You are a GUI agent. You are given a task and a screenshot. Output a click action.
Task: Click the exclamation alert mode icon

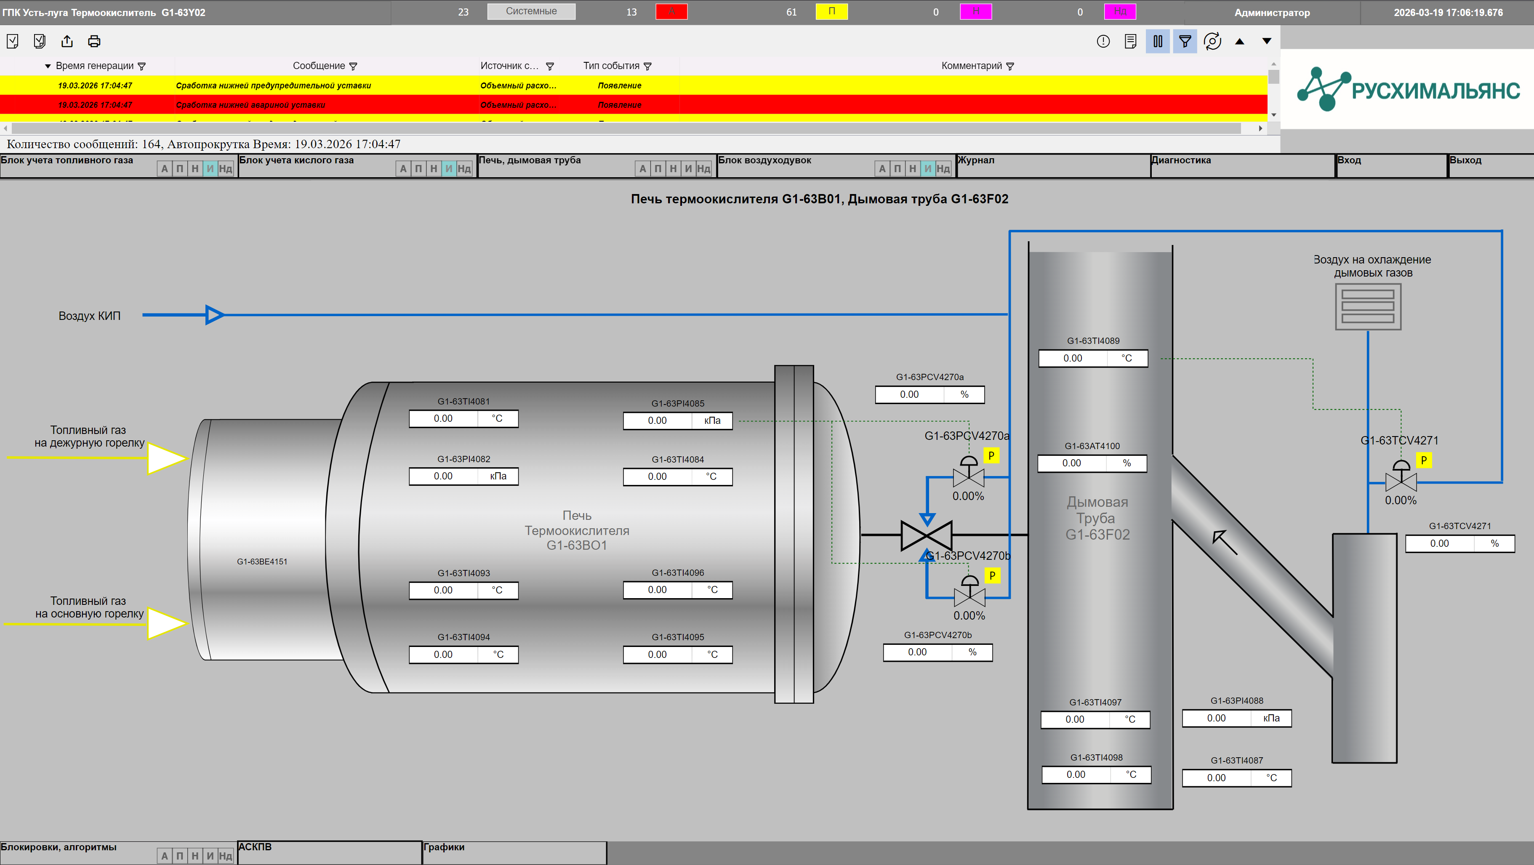(x=1103, y=41)
